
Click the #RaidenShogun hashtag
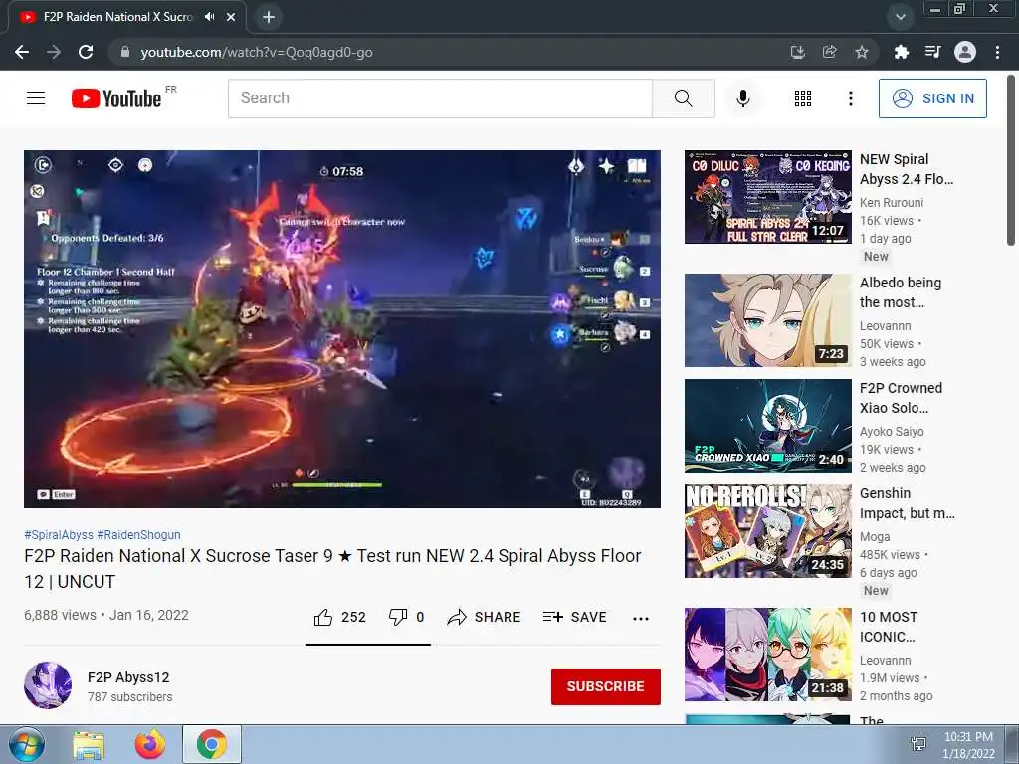coord(139,534)
